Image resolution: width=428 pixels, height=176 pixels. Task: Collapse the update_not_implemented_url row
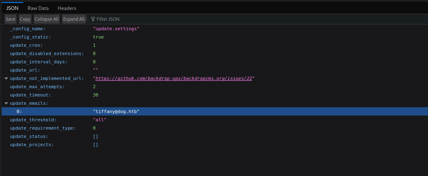coord(6,79)
